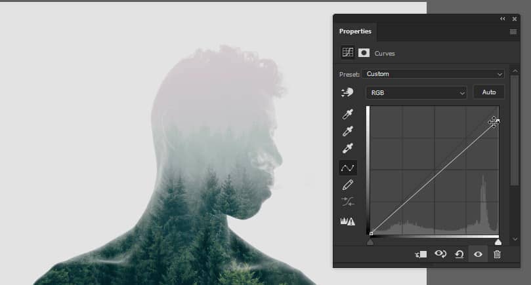The width and height of the screenshot is (531, 285).
Task: Click the Preset label text
Action: point(349,75)
